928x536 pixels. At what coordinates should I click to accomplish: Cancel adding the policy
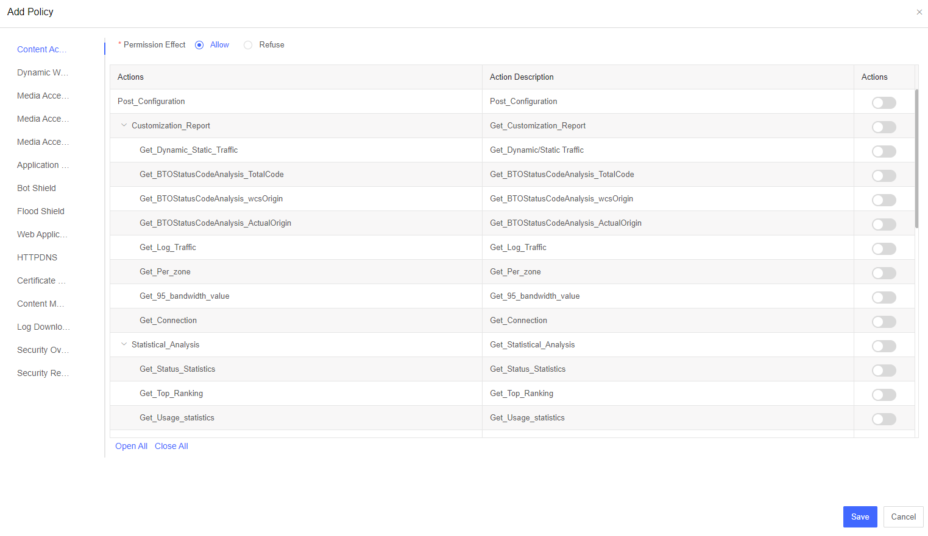click(903, 517)
